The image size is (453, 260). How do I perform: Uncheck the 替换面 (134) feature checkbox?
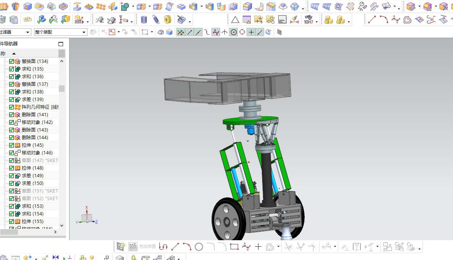[11, 61]
